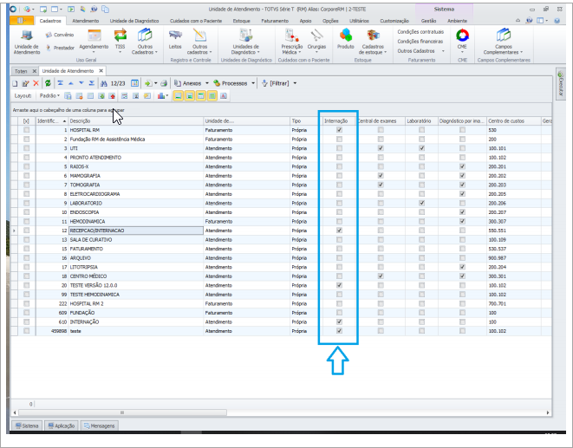The width and height of the screenshot is (573, 448).
Task: Open the Executar side panel
Action: [x=561, y=83]
